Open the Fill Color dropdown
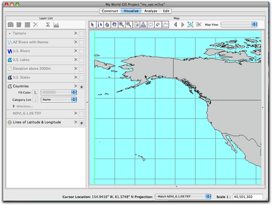 tap(59, 92)
